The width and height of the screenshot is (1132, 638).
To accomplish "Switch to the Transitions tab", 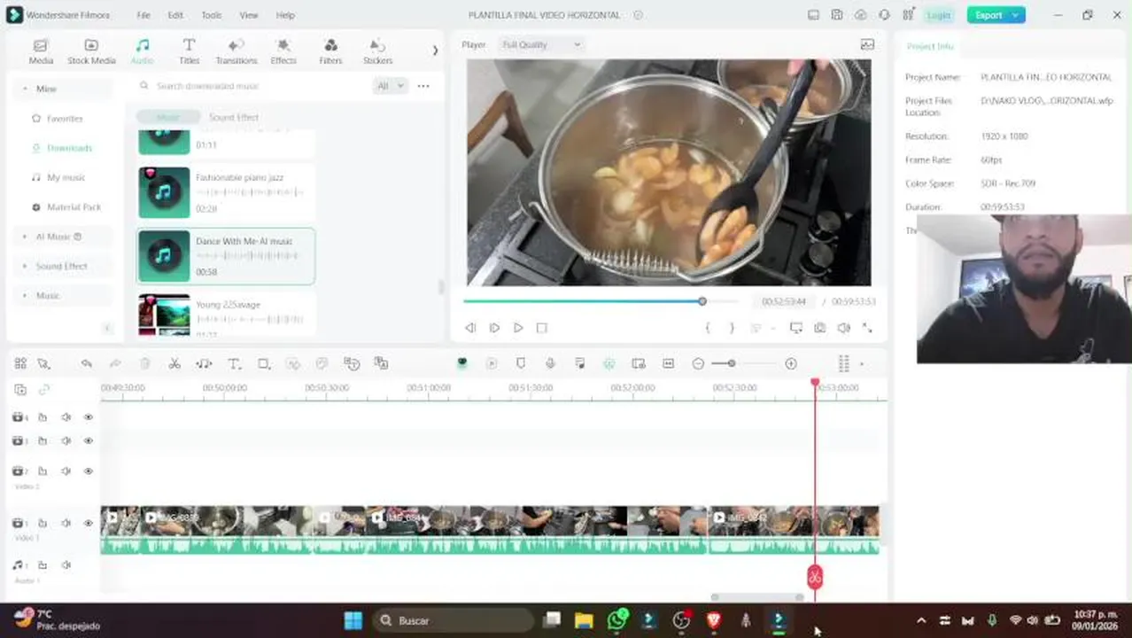I will coord(236,51).
